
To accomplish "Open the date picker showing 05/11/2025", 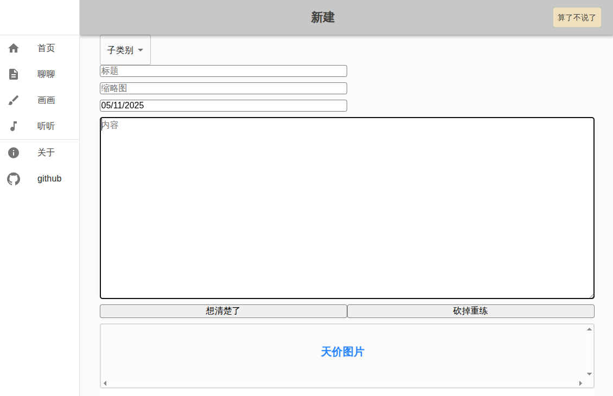I will tap(223, 105).
